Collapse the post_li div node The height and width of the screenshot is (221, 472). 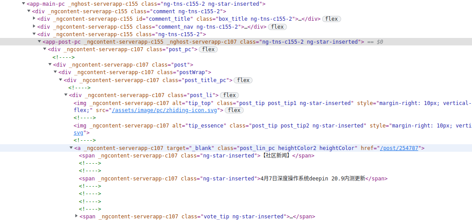click(66, 95)
